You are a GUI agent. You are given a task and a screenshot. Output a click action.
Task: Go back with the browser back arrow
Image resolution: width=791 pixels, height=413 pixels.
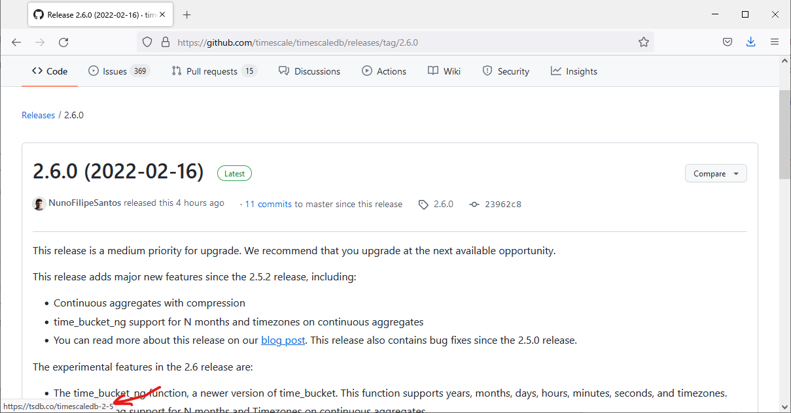pyautogui.click(x=16, y=42)
